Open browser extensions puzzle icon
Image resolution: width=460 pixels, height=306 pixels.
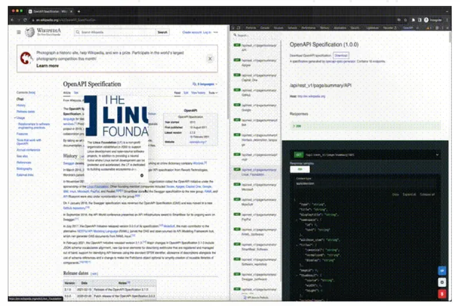(413, 20)
